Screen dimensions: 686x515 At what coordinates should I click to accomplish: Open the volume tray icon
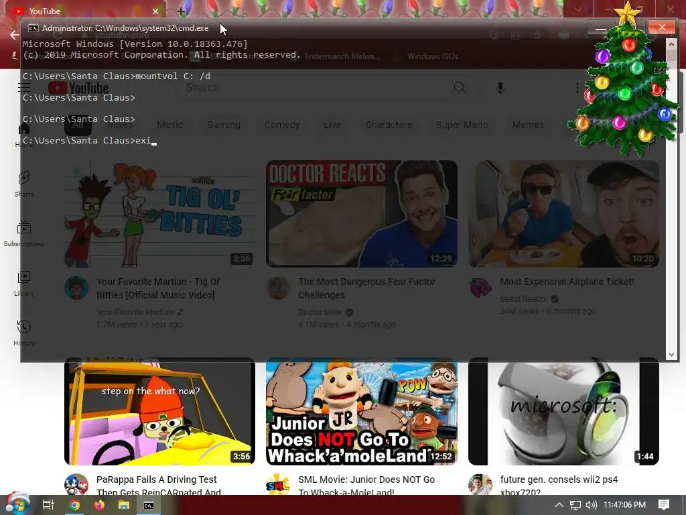point(591,505)
